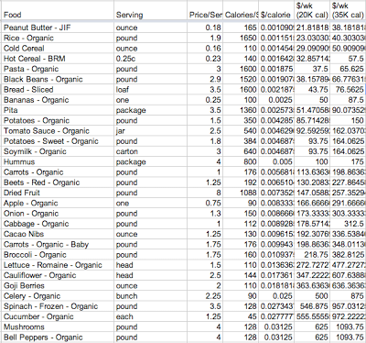Select the 'Mushrooms' food cell
Screen dimensions: 366x343
coord(58,327)
